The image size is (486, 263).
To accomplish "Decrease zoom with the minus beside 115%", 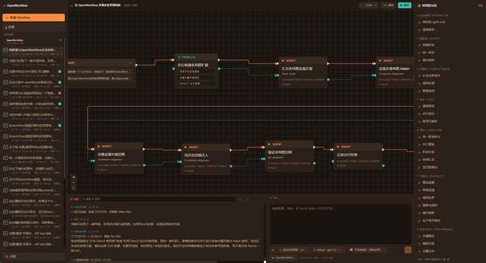I will 361,5.
